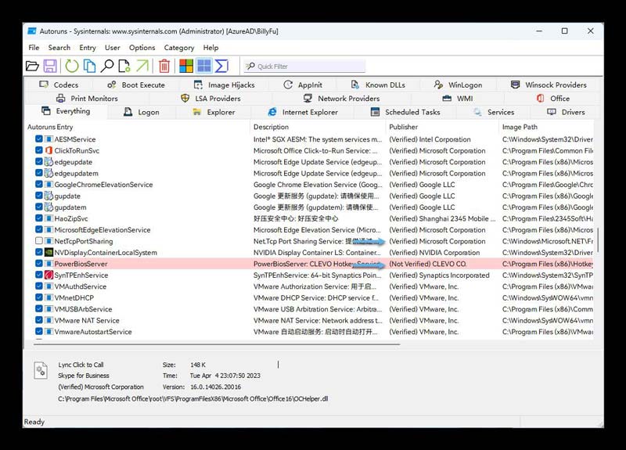Image resolution: width=626 pixels, height=450 pixels.
Task: Enable the NetTcpPortSharing entry checkbox
Action: 38,241
